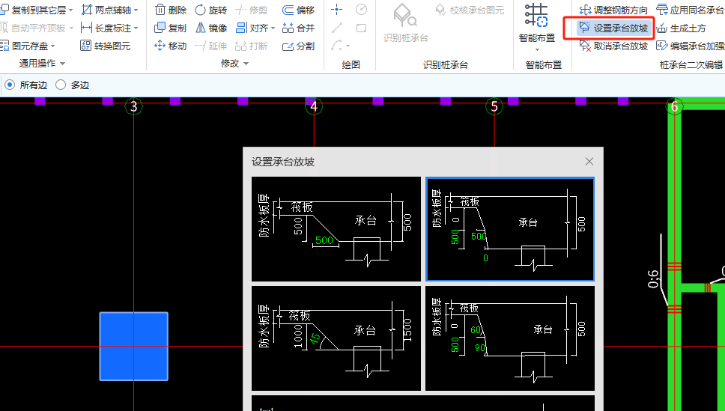Select 所有边 radio option
725x411 pixels.
click(x=26, y=85)
